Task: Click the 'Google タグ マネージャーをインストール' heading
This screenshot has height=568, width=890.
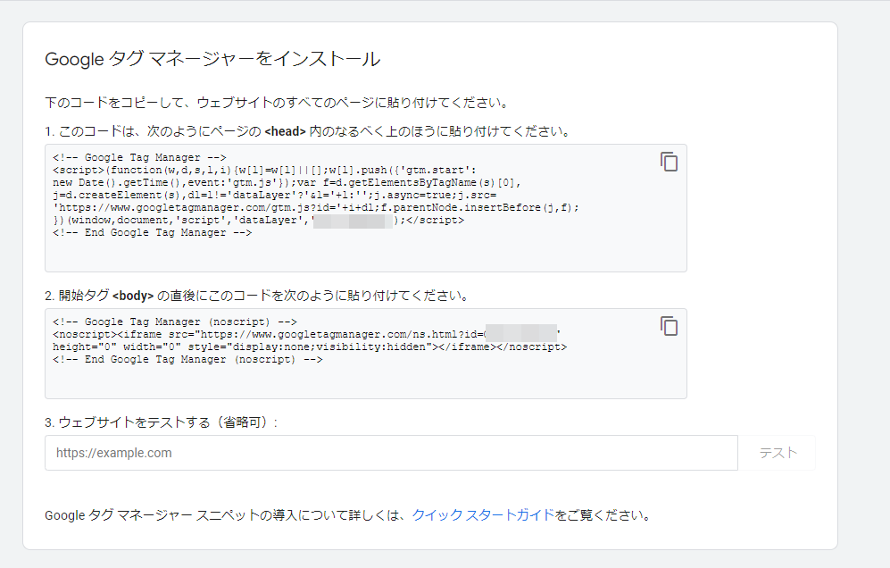Action: [212, 60]
